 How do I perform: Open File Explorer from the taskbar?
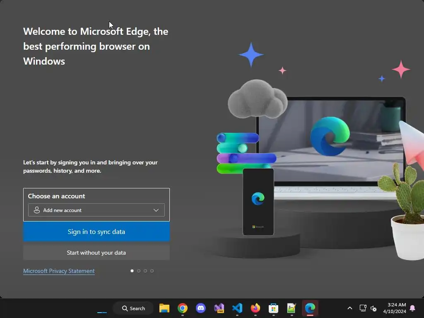164,308
